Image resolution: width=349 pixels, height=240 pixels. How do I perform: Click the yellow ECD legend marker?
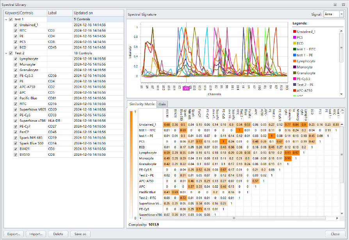click(x=294, y=43)
